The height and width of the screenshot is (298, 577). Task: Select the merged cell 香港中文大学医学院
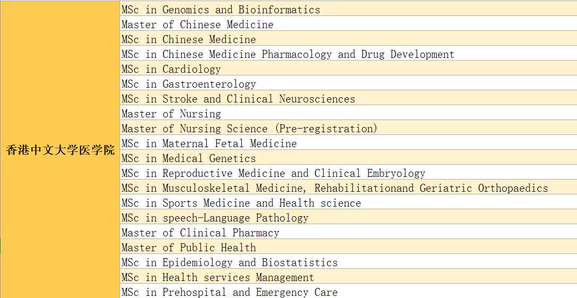click(x=60, y=150)
